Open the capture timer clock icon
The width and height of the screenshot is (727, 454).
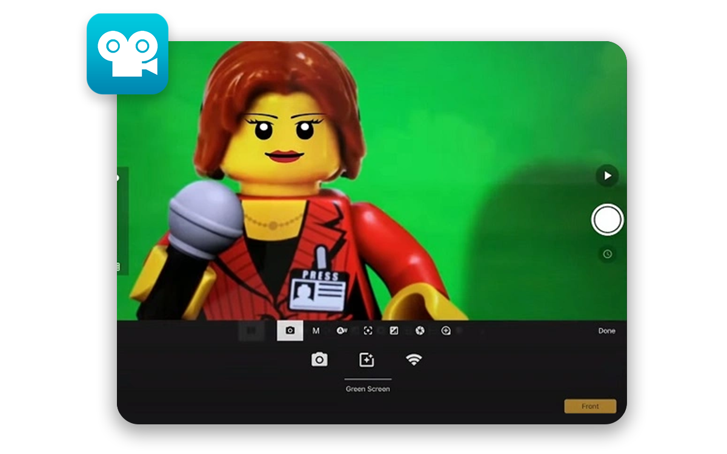pos(607,254)
